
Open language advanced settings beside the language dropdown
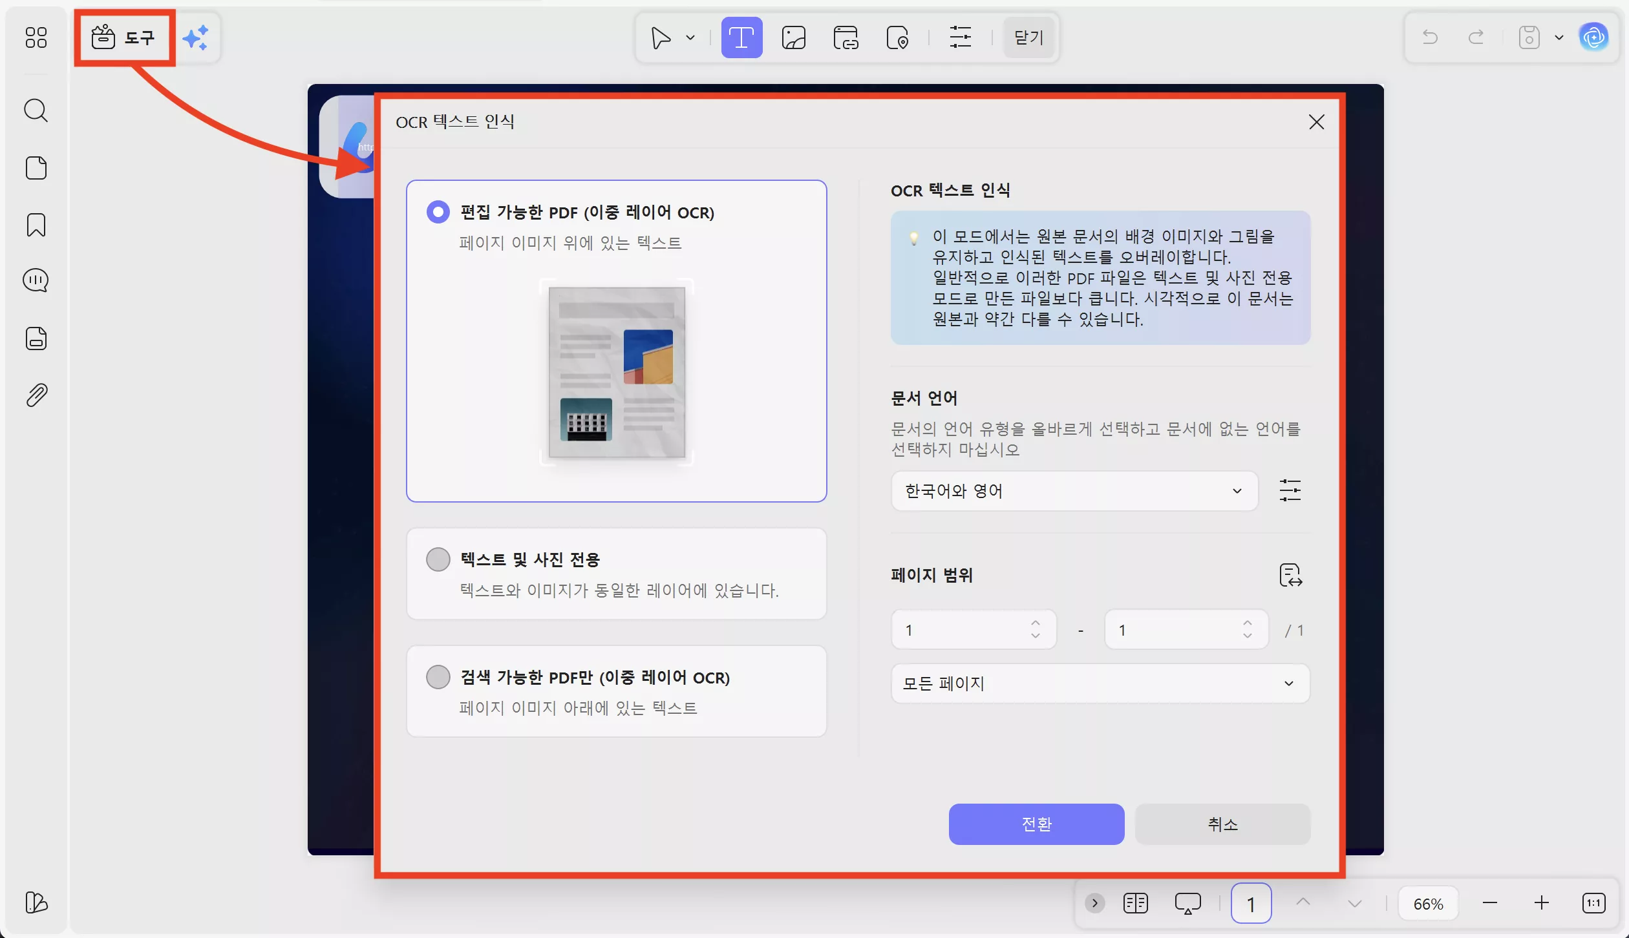(x=1290, y=491)
